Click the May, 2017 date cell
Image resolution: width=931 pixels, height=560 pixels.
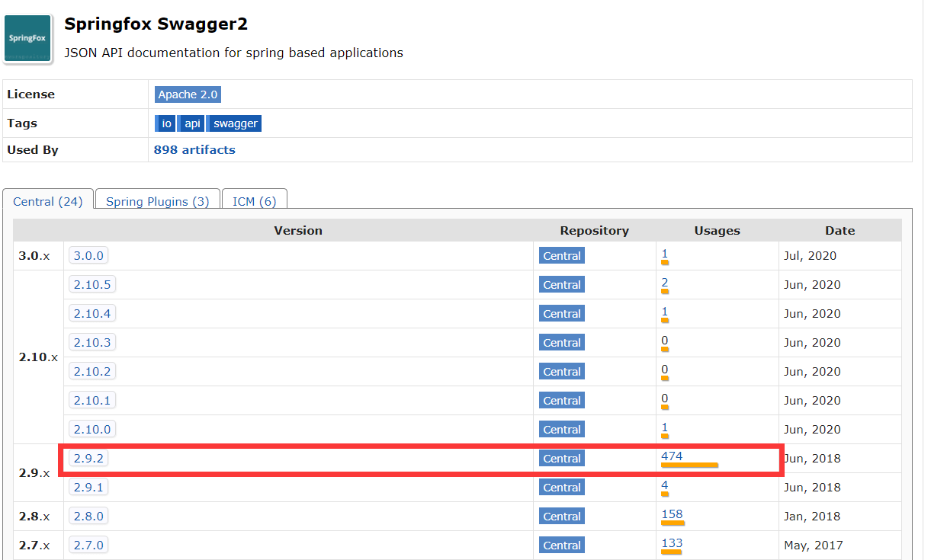point(813,546)
